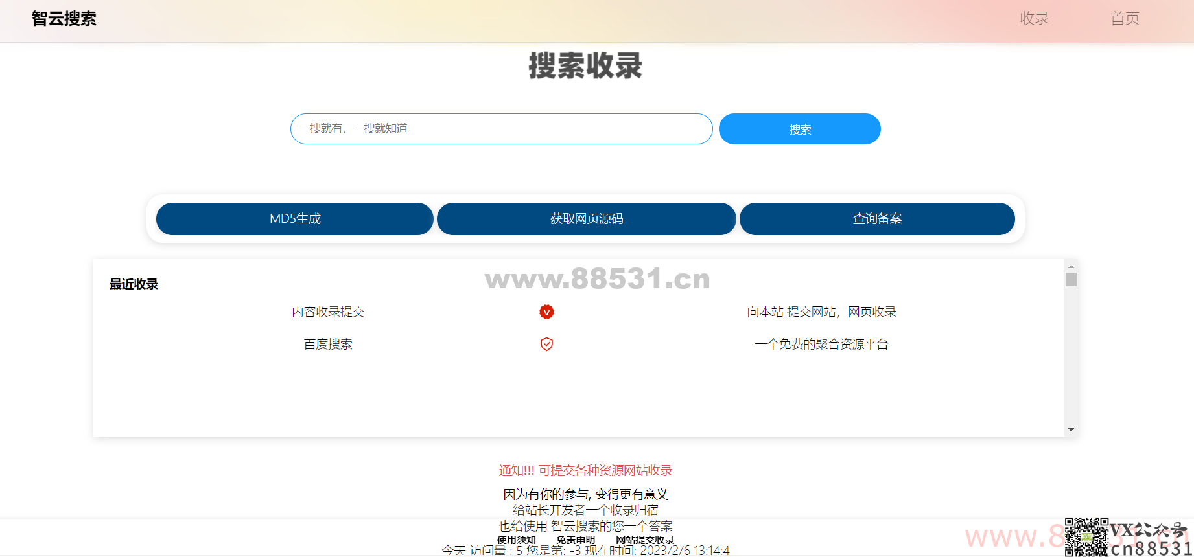Open the 免责申明 footer link

pyautogui.click(x=576, y=540)
